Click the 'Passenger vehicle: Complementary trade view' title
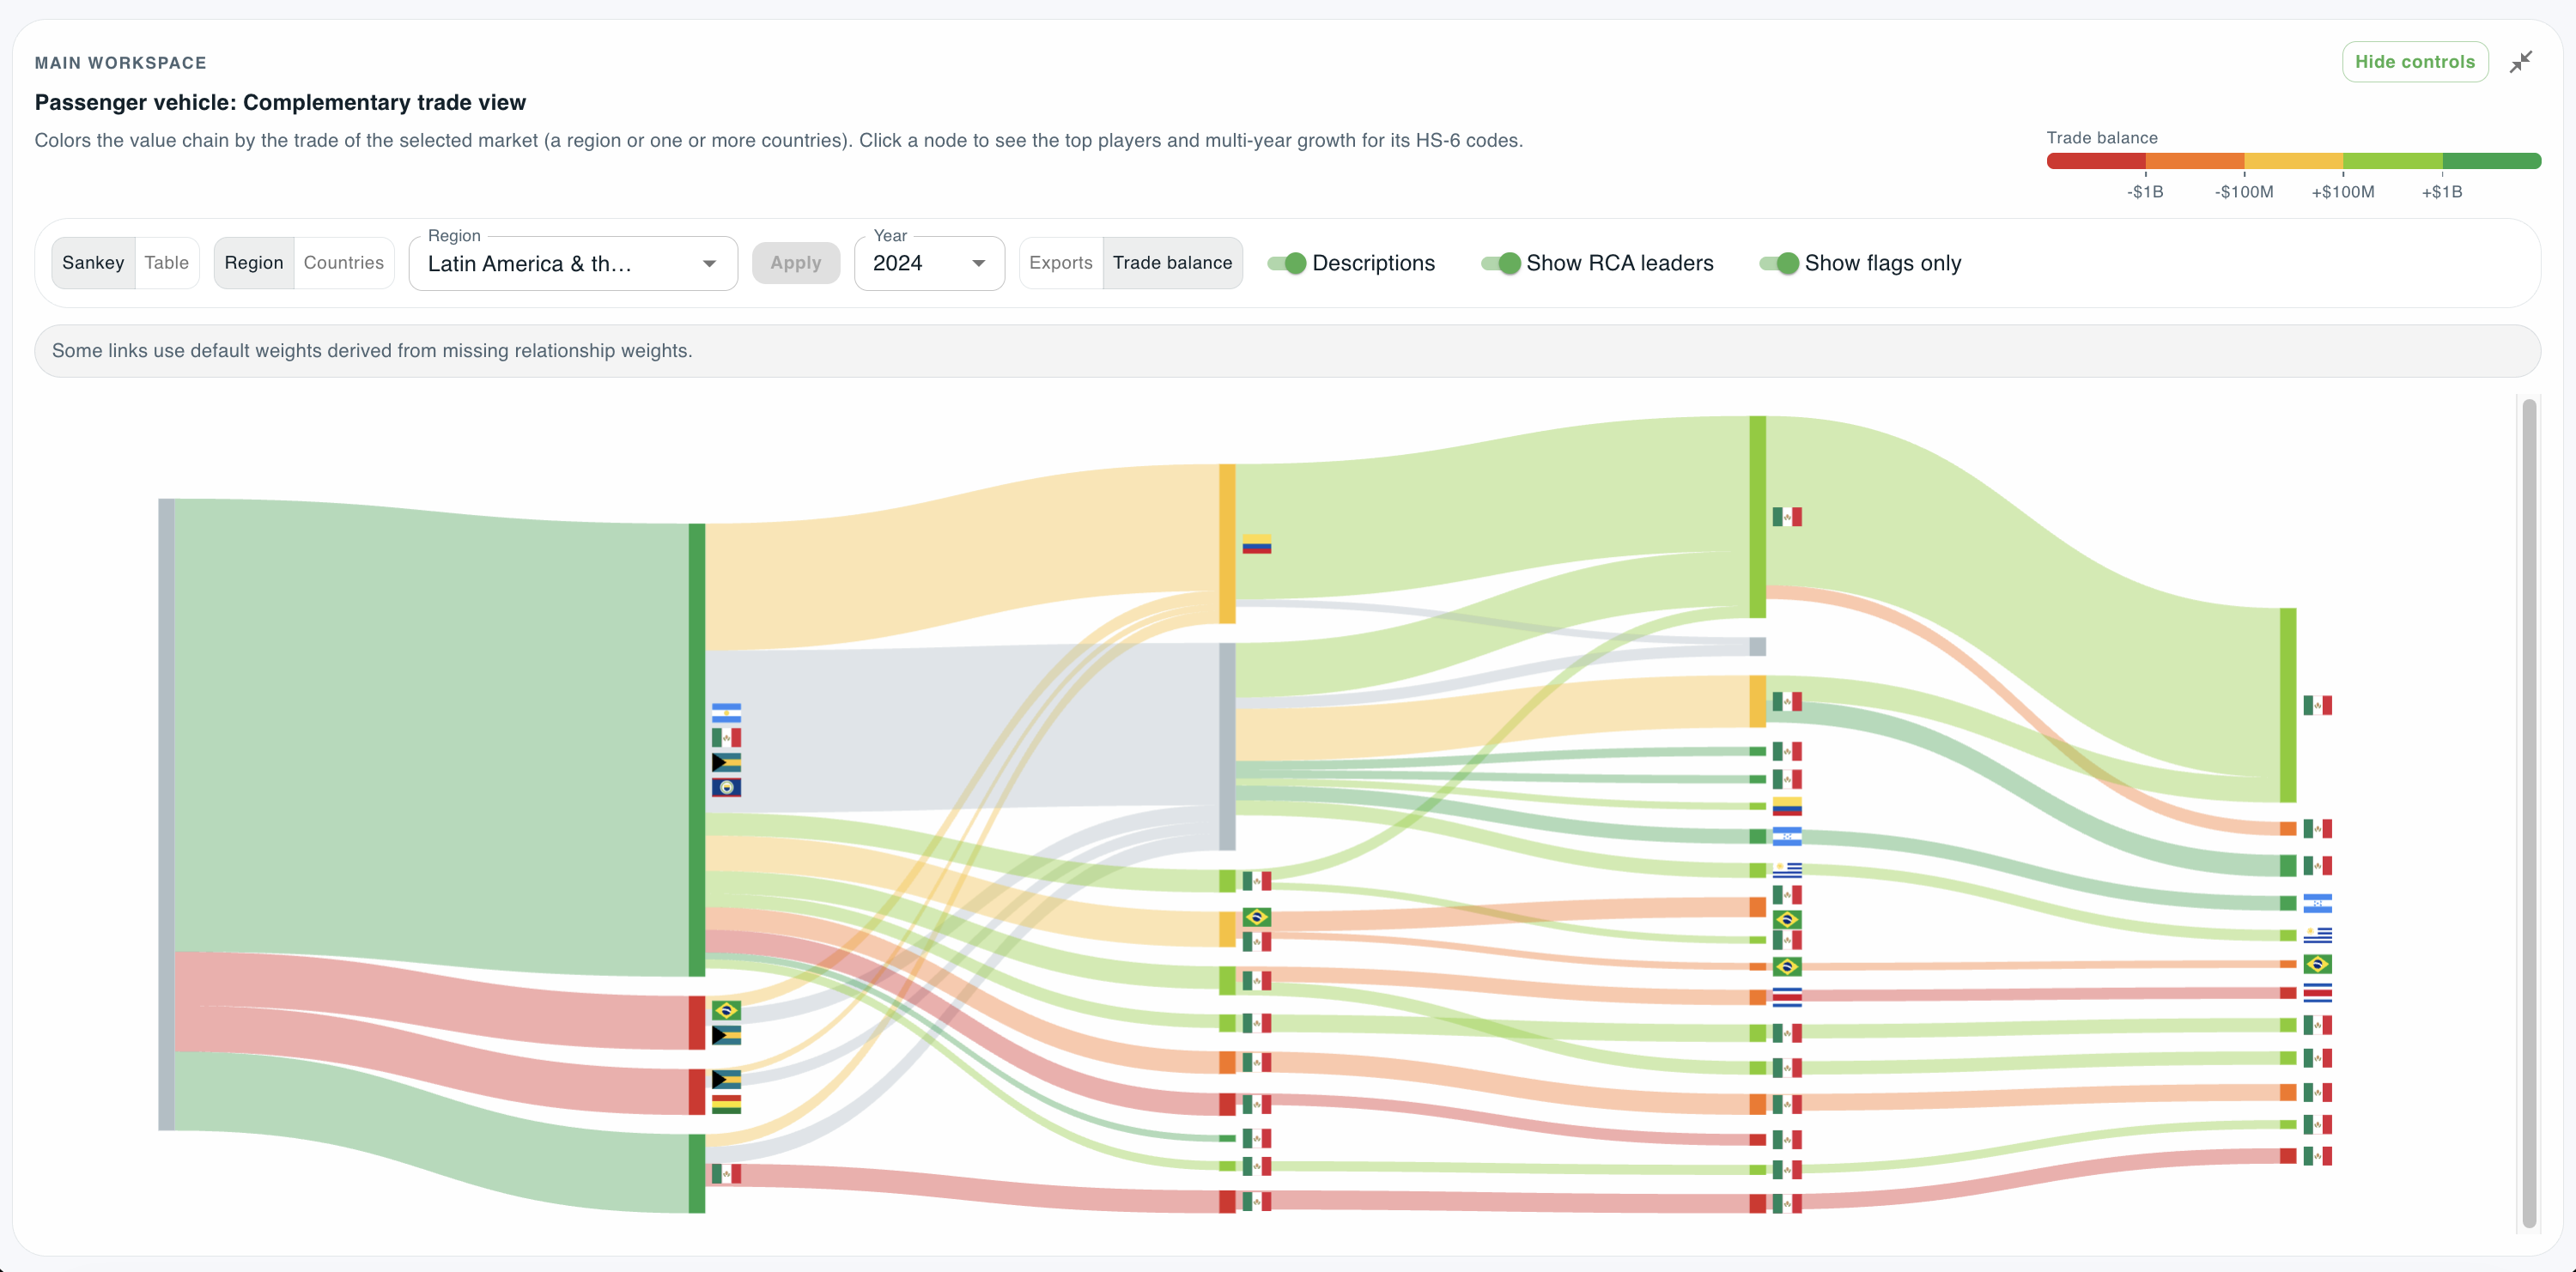This screenshot has height=1272, width=2576. (x=280, y=102)
